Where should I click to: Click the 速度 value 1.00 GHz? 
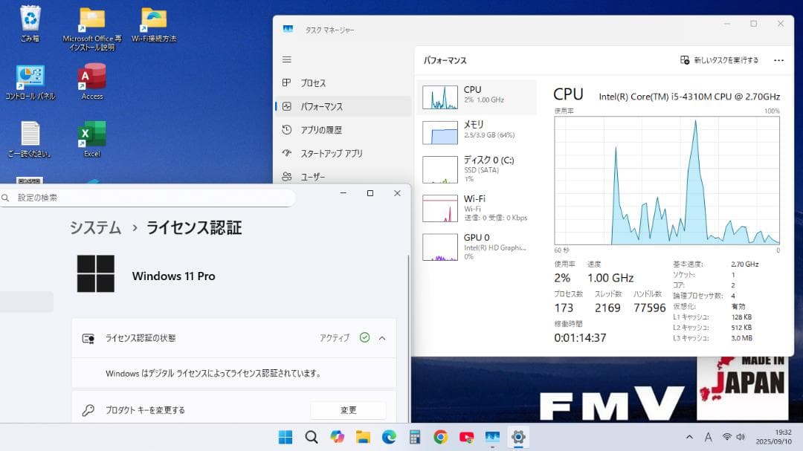click(x=610, y=278)
